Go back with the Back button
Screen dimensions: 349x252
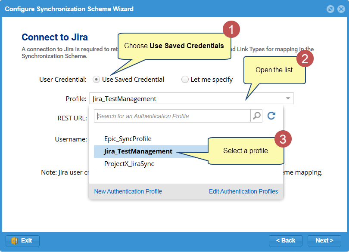point(286,241)
